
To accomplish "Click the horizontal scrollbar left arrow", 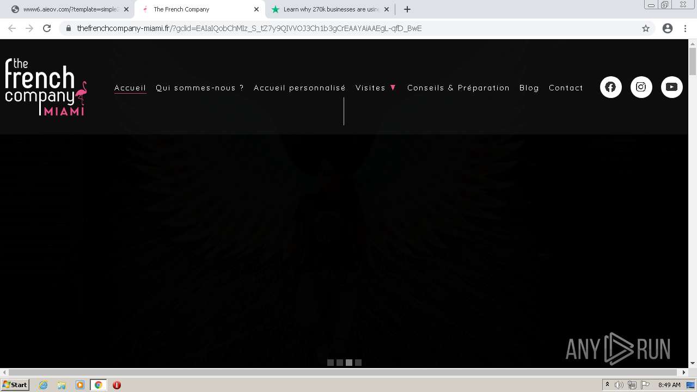I will pyautogui.click(x=4, y=372).
